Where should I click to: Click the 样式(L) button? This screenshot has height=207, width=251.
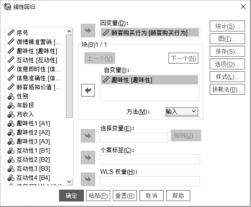tap(227, 77)
